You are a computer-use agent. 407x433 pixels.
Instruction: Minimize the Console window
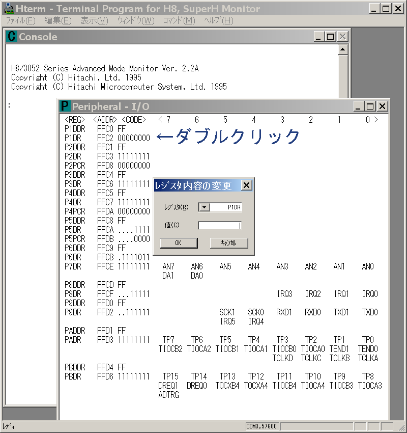click(x=318, y=37)
